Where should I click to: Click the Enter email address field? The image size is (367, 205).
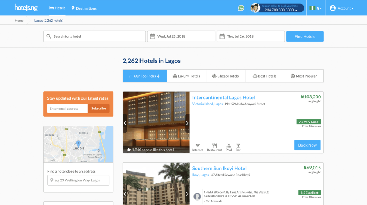[68, 108]
